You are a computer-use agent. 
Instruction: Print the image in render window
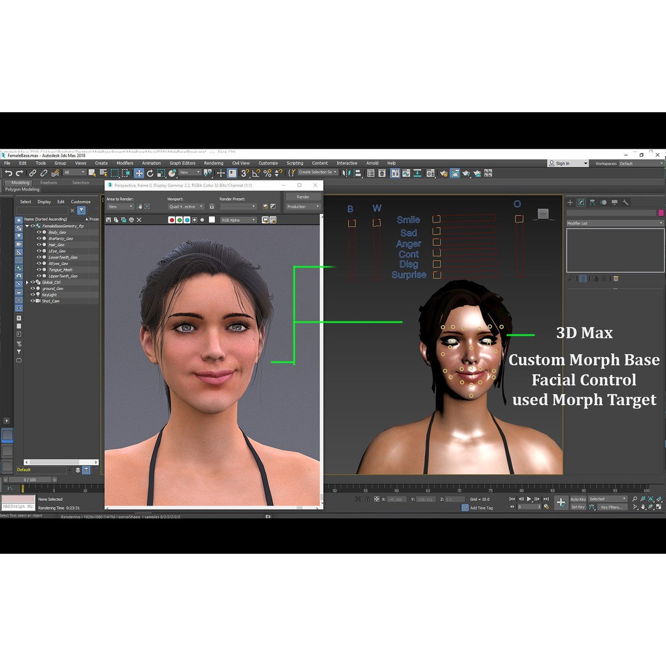pos(131,220)
